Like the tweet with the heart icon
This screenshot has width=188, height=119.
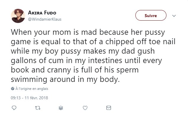[85, 108]
